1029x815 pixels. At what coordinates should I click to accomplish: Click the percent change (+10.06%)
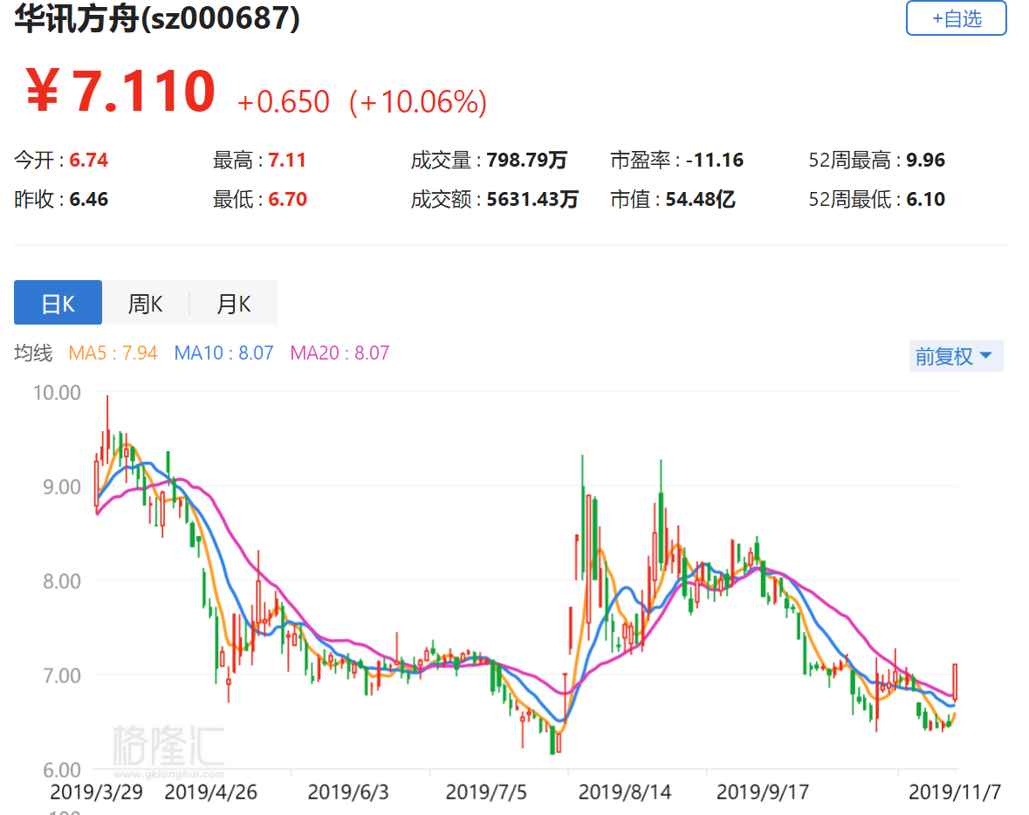pos(418,102)
